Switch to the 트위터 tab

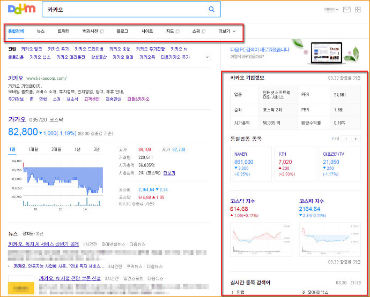[x=63, y=31]
